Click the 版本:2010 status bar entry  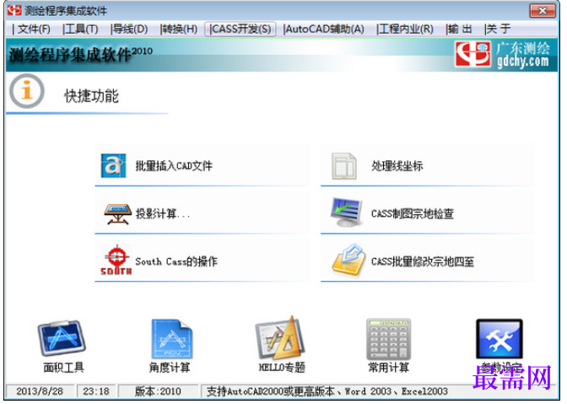tap(158, 391)
